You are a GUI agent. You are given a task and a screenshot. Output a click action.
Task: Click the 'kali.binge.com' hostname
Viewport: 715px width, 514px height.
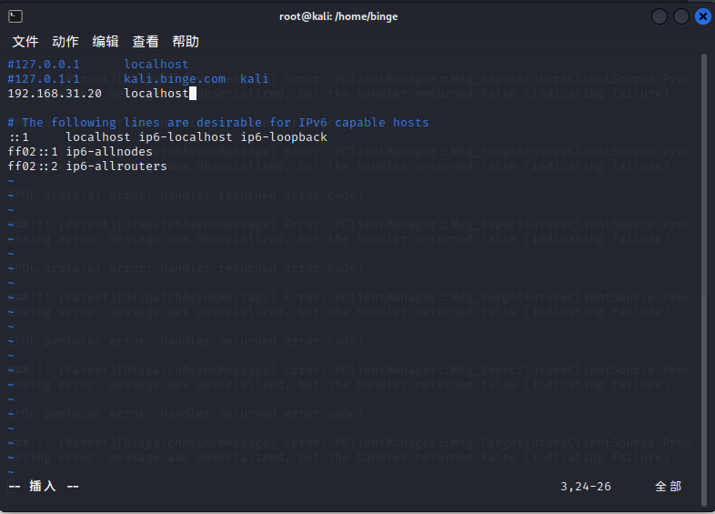[175, 79]
